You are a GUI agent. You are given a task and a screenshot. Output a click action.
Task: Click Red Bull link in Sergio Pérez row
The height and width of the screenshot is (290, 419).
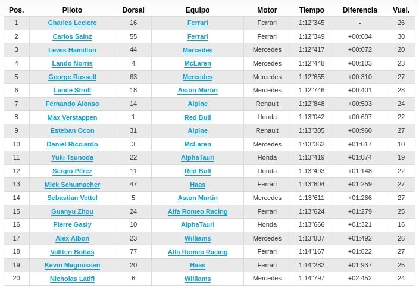pyautogui.click(x=198, y=171)
